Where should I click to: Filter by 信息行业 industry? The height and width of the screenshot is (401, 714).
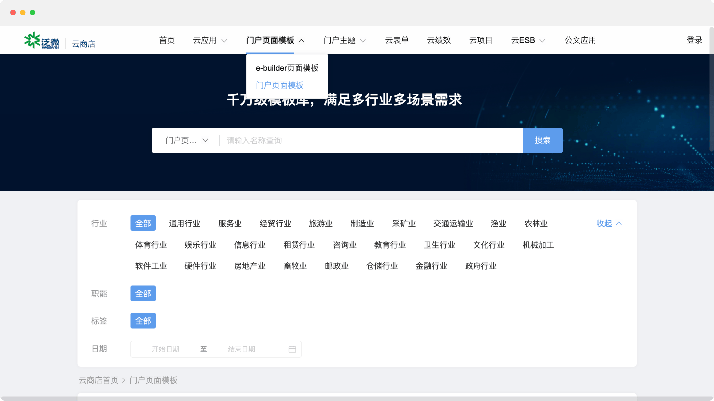pyautogui.click(x=250, y=245)
